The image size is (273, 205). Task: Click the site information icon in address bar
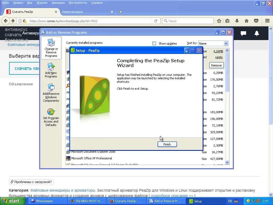20,21
